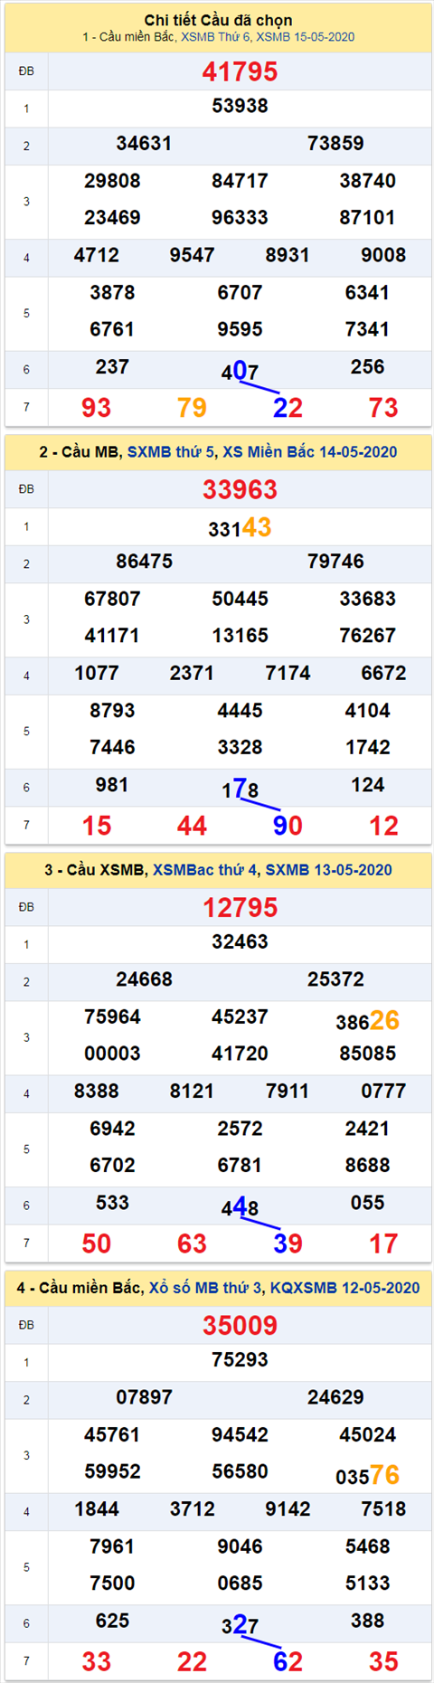The image size is (434, 1683).
Task: Select special prize number 33963
Action: [240, 490]
